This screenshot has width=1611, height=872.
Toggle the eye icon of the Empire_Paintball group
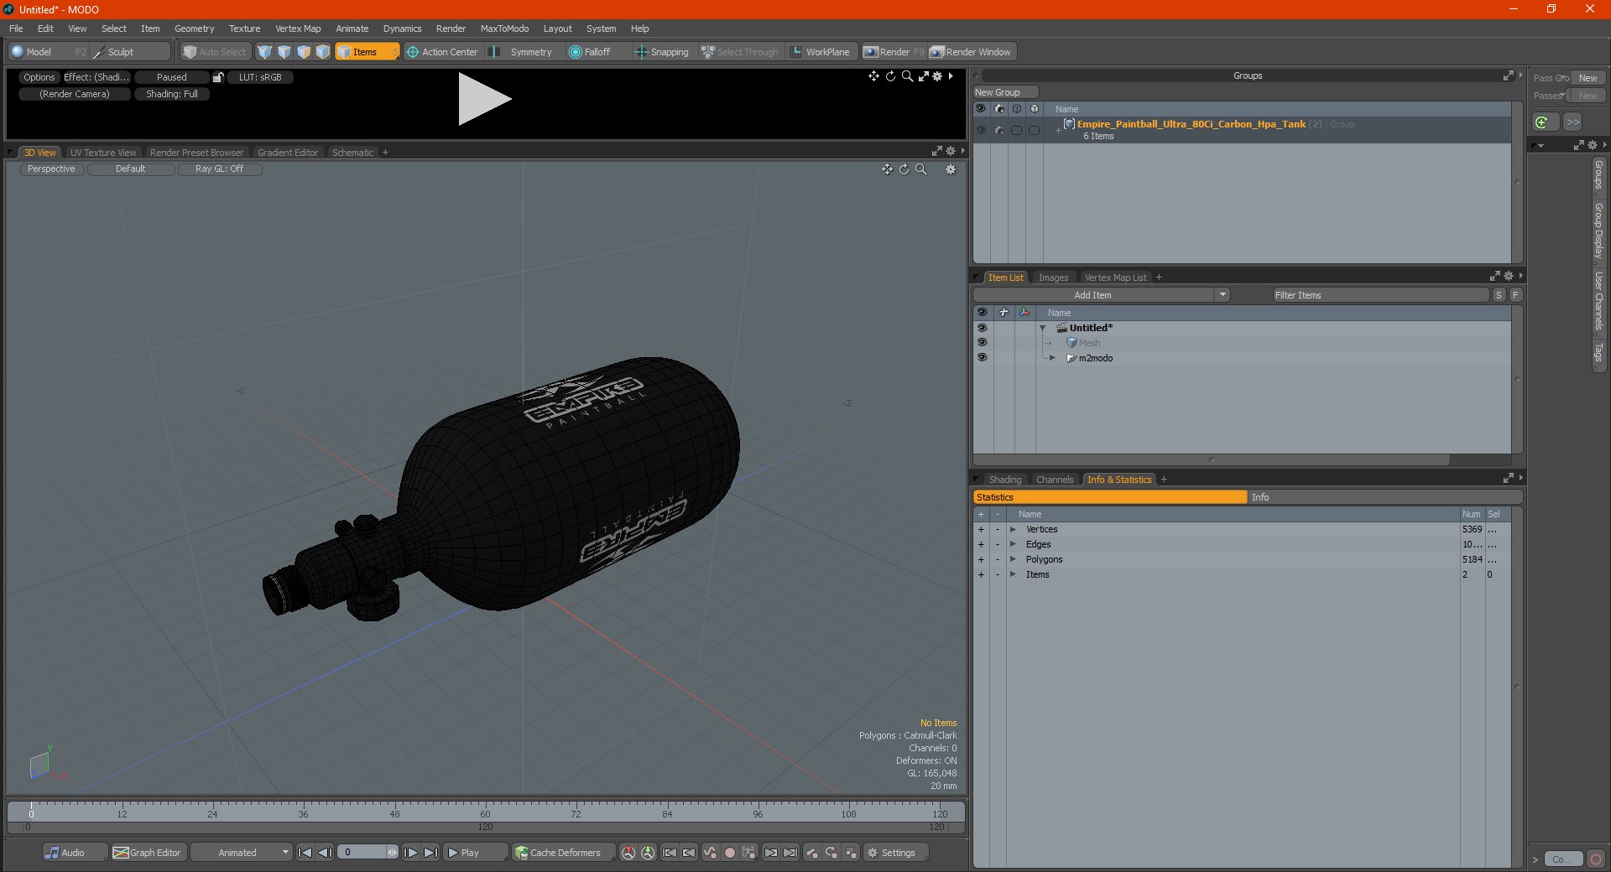tap(981, 130)
